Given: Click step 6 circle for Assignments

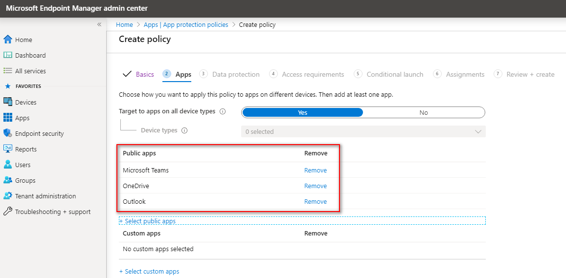Looking at the screenshot, I should coord(437,74).
